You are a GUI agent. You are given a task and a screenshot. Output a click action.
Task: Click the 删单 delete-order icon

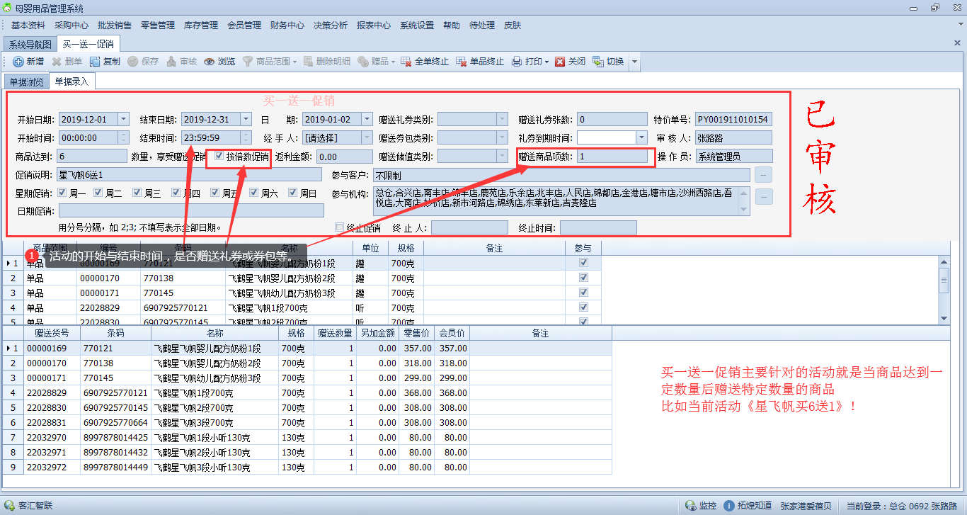click(x=56, y=62)
